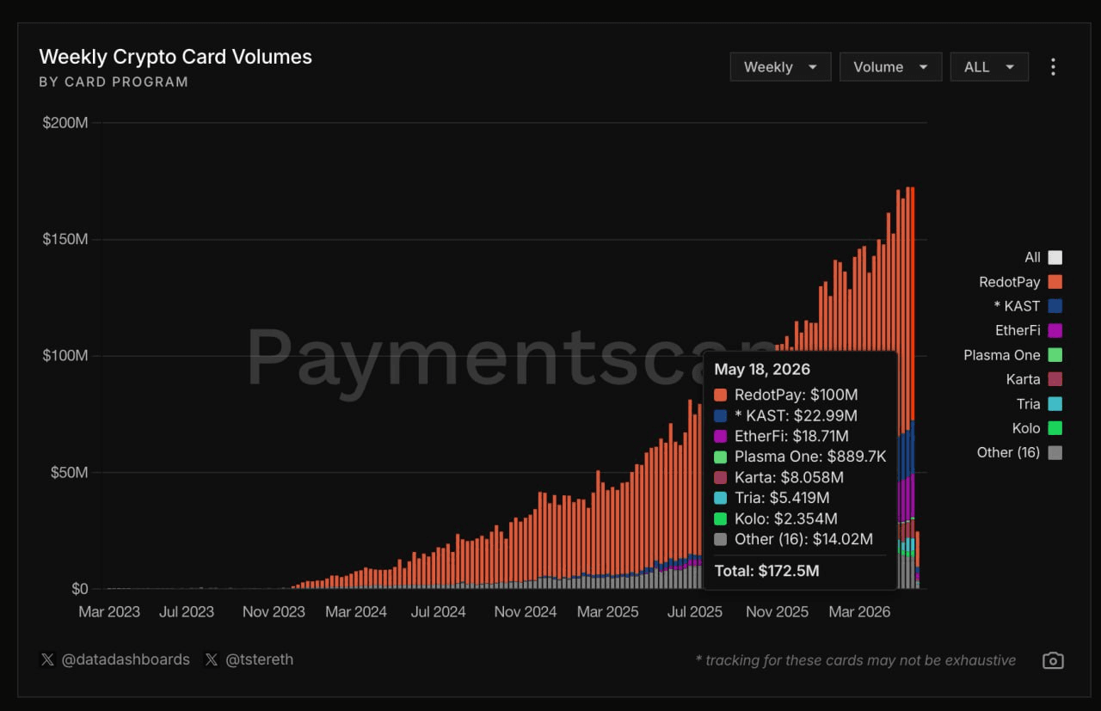The image size is (1101, 711).
Task: Click the "Mar 2024" x-axis label
Action: (356, 612)
